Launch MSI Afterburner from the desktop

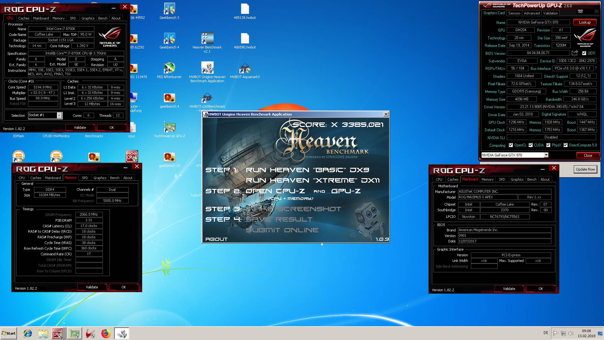point(169,71)
